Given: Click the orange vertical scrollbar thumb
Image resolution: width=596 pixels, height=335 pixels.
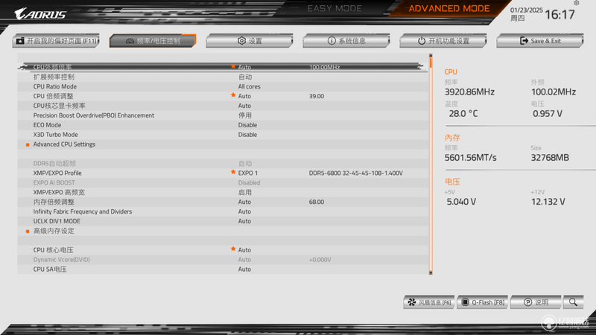Looking at the screenshot, I should [431, 63].
